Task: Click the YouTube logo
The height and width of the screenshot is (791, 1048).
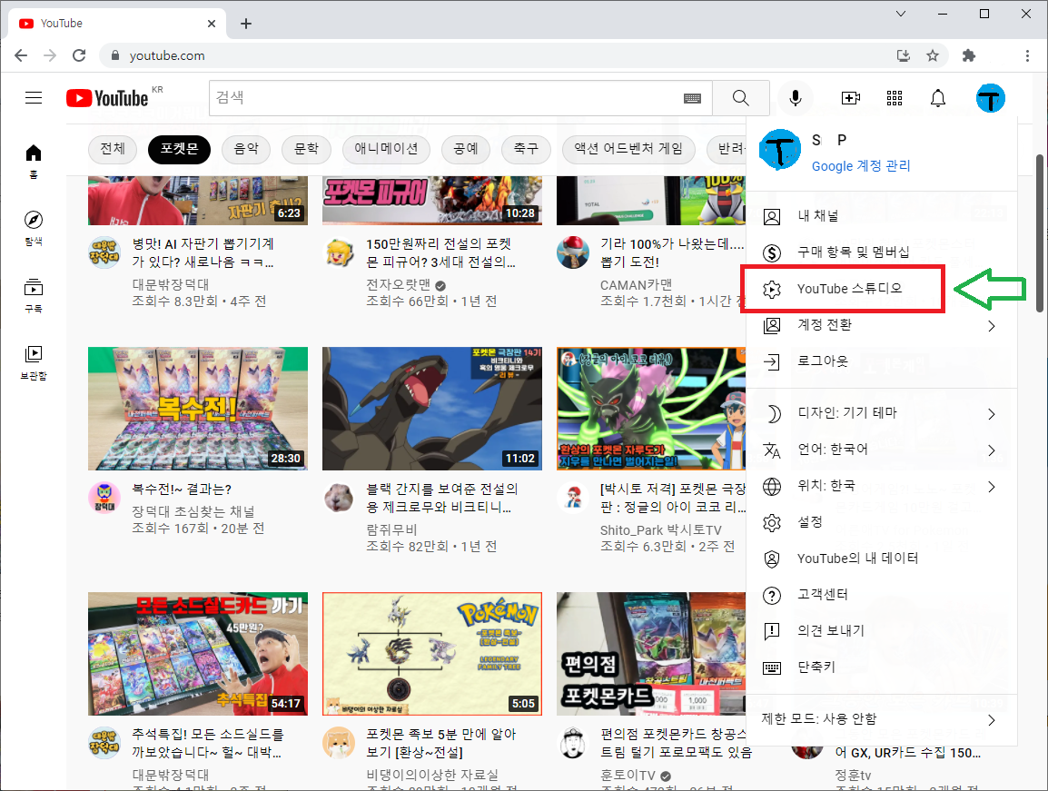Action: (107, 98)
